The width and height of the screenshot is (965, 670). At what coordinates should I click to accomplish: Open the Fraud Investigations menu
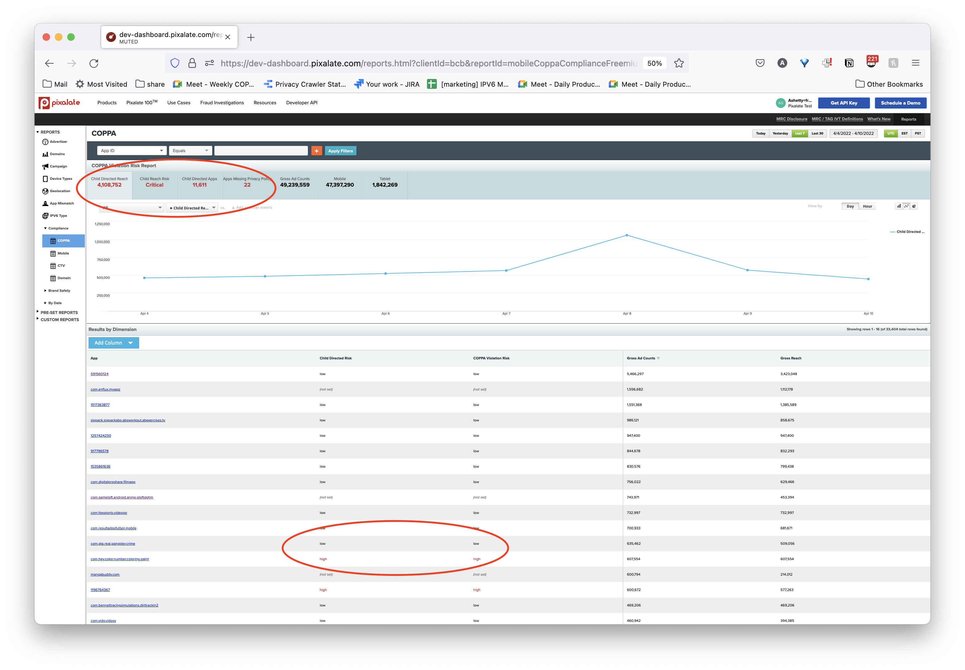click(x=222, y=103)
